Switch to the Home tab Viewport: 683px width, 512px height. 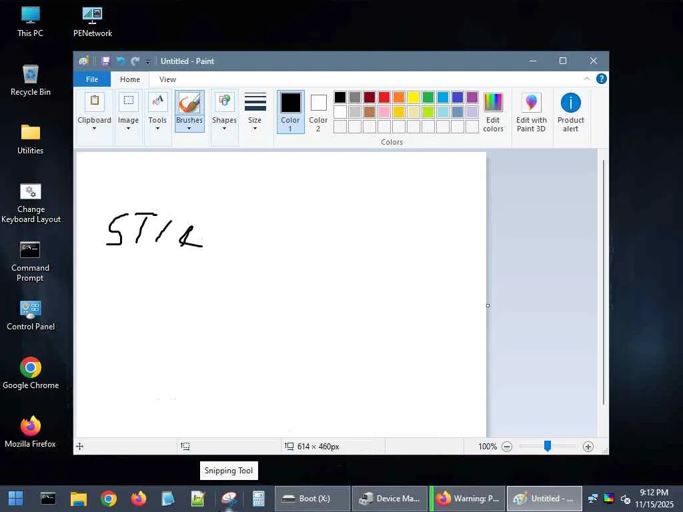(x=130, y=79)
